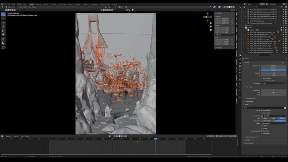Select the RGBA color mode button
288x162 pixels.
(282, 118)
